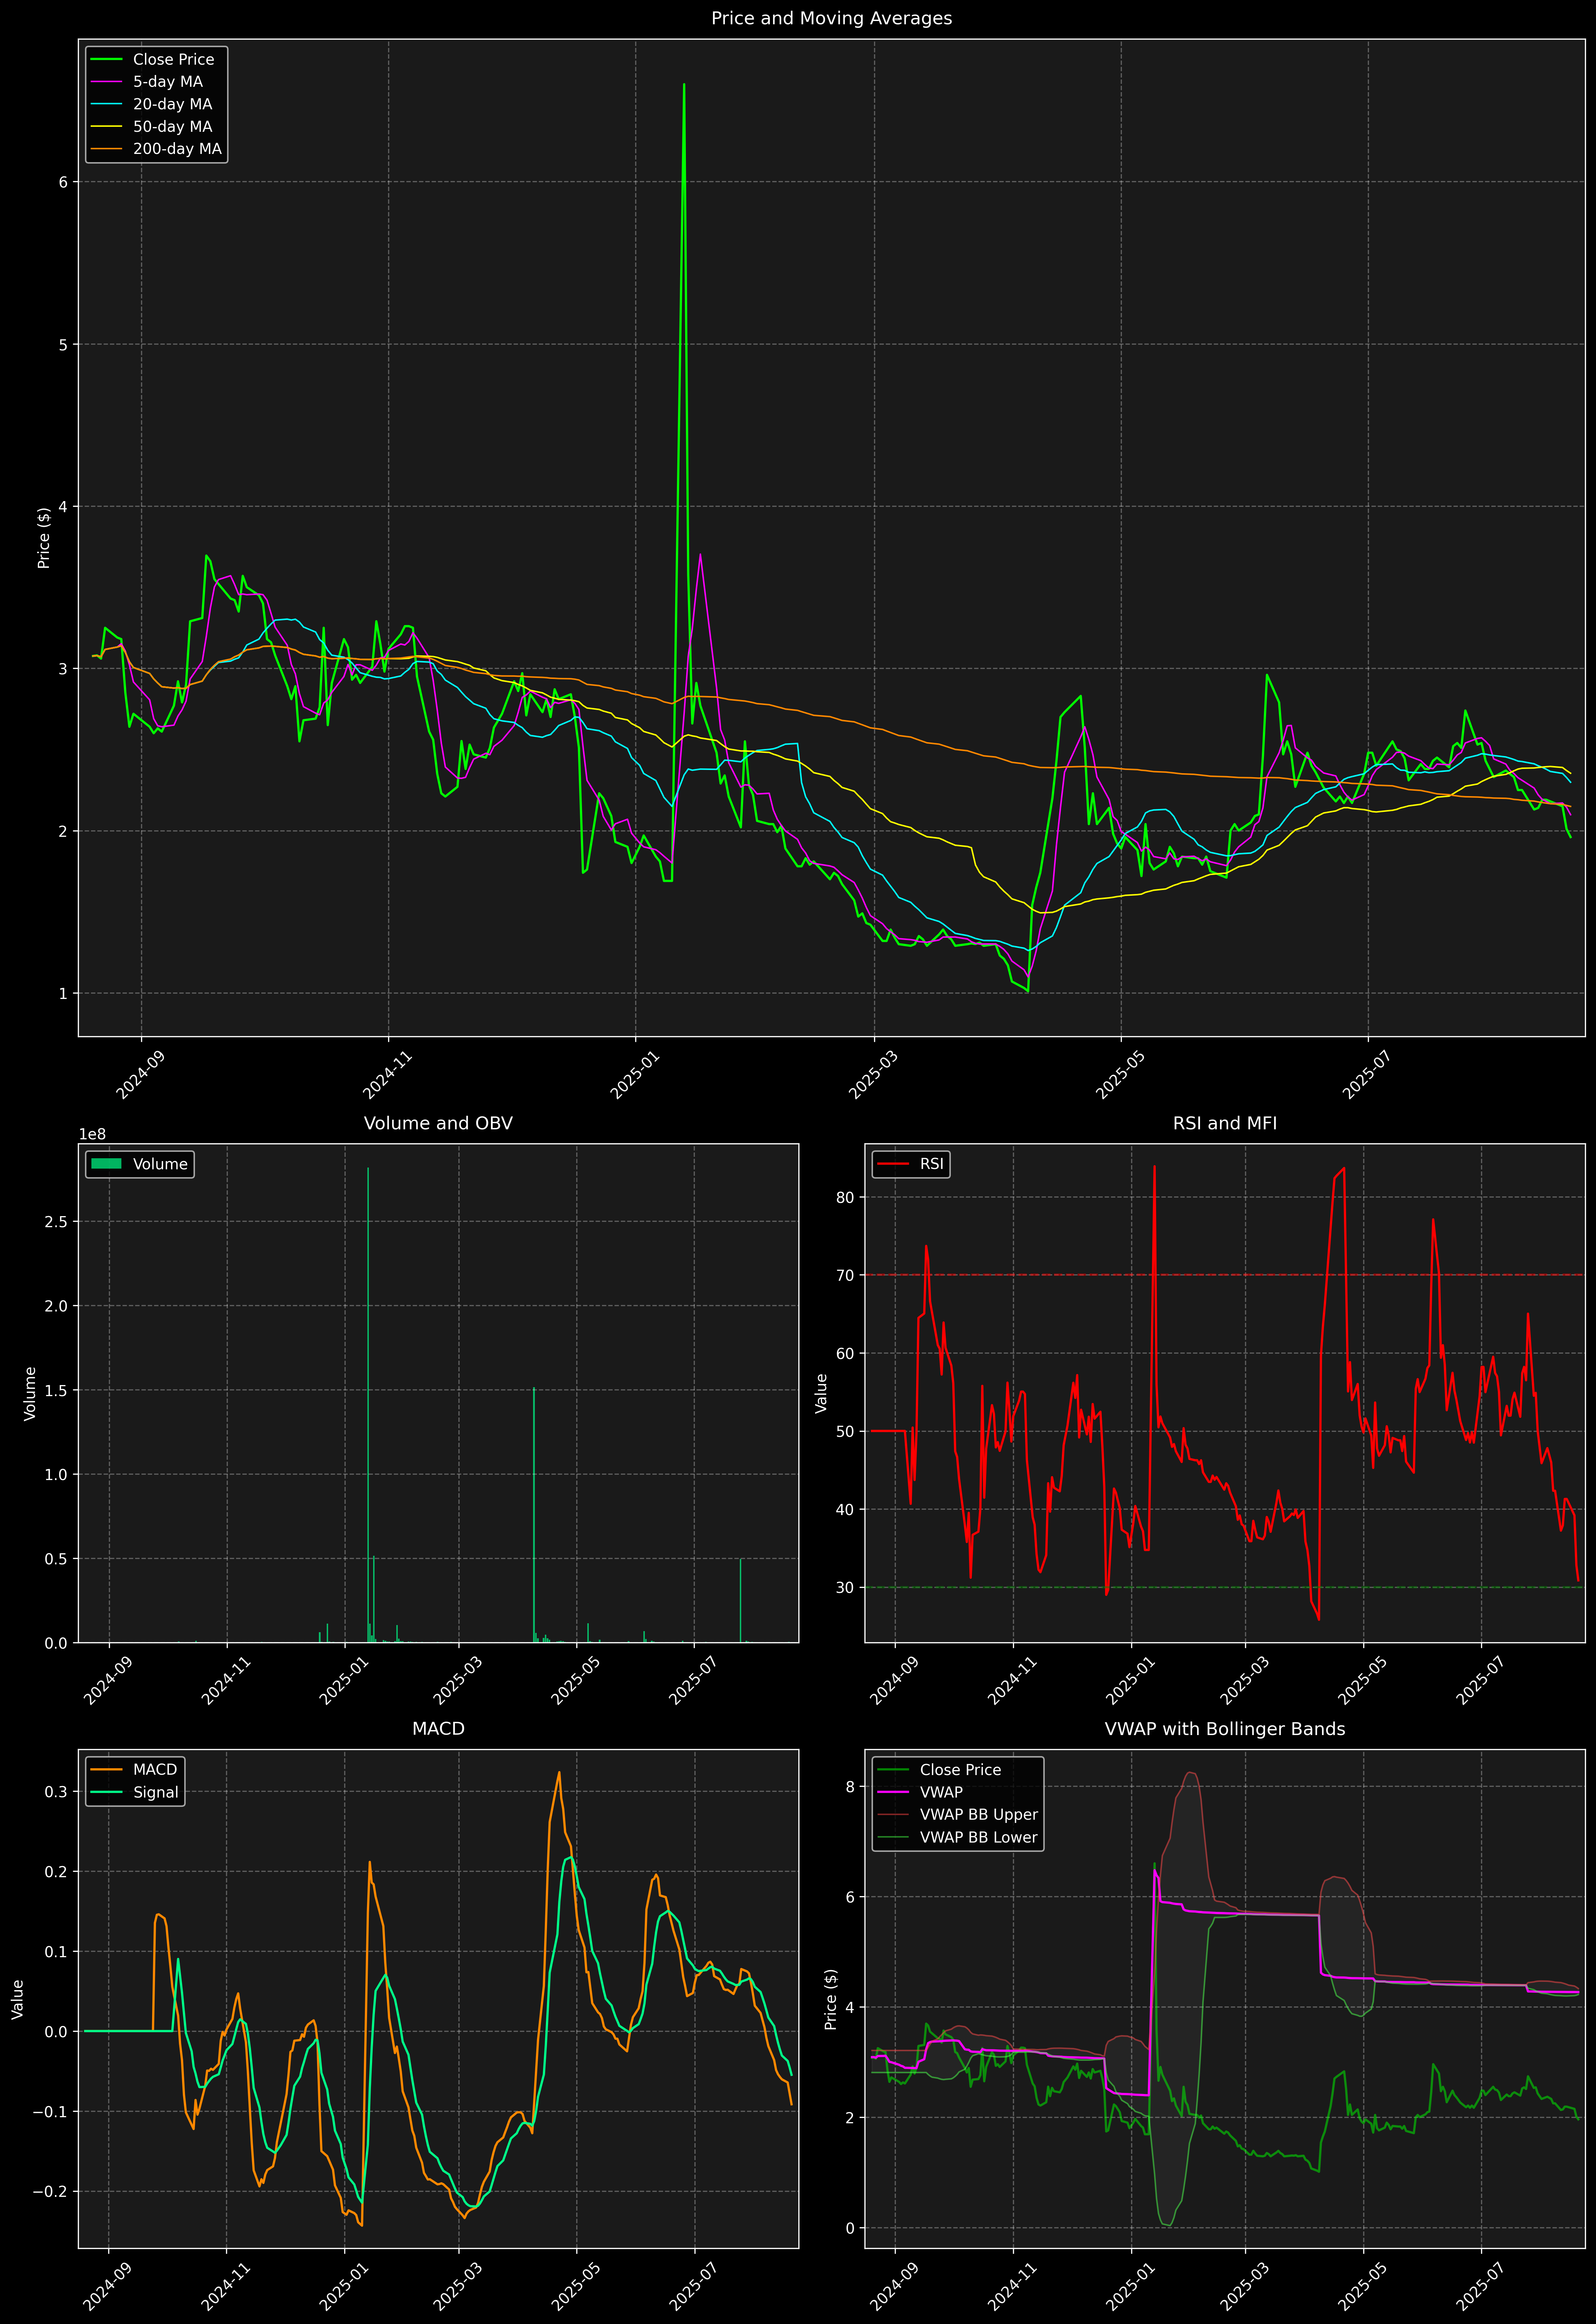The image size is (1596, 2324).
Task: Click the Volume and OBV chart title
Action: click(438, 1123)
